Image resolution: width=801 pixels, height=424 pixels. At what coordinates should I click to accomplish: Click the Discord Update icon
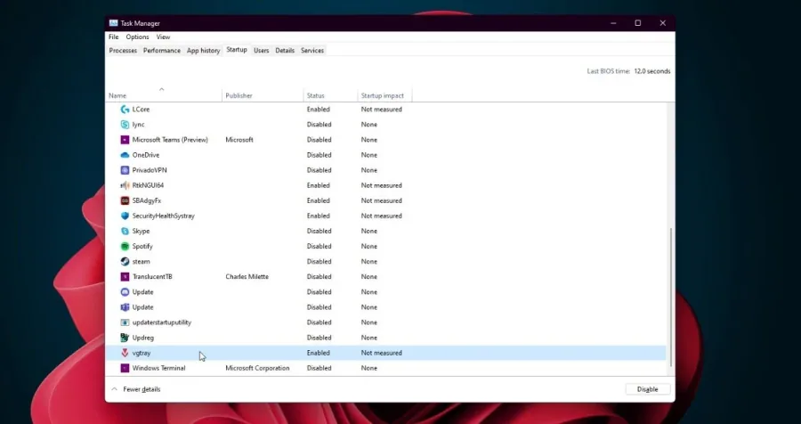pyautogui.click(x=125, y=292)
